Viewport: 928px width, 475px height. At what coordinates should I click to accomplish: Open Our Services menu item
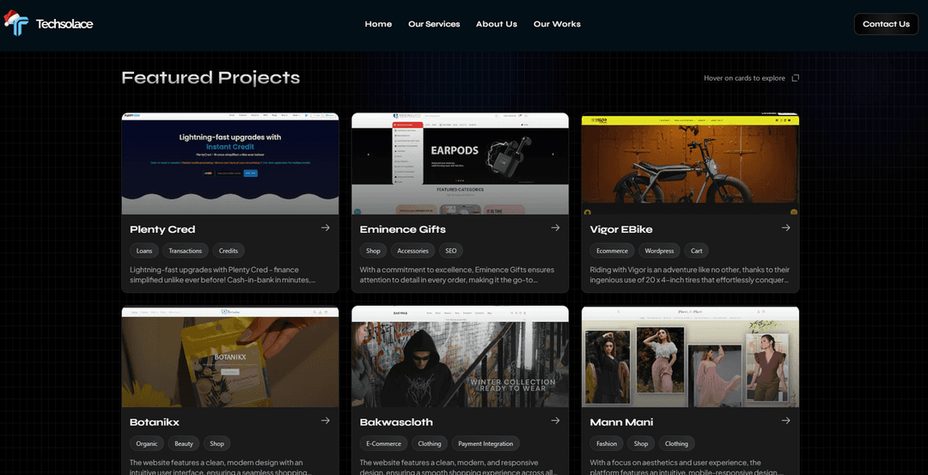coord(434,24)
